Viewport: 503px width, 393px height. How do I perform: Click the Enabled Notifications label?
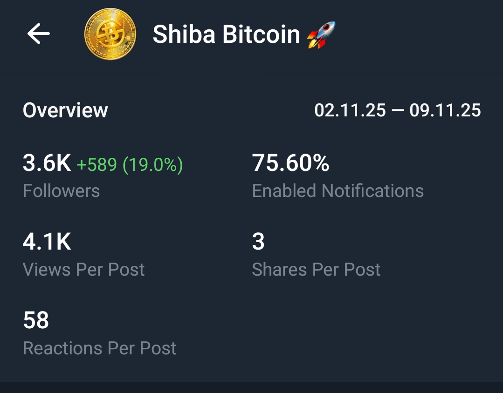338,191
